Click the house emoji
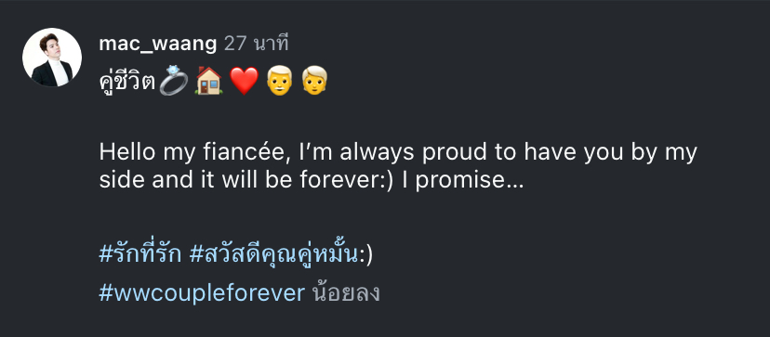 (208, 81)
